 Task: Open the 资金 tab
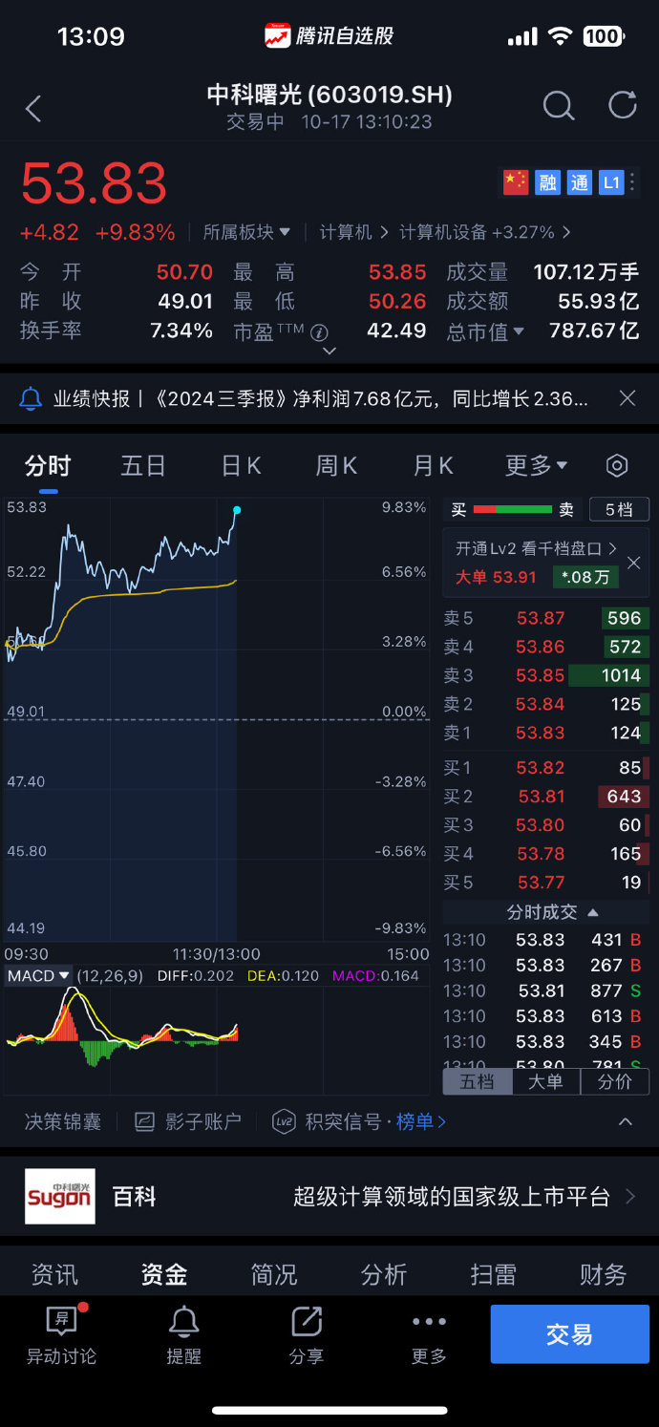[164, 1274]
